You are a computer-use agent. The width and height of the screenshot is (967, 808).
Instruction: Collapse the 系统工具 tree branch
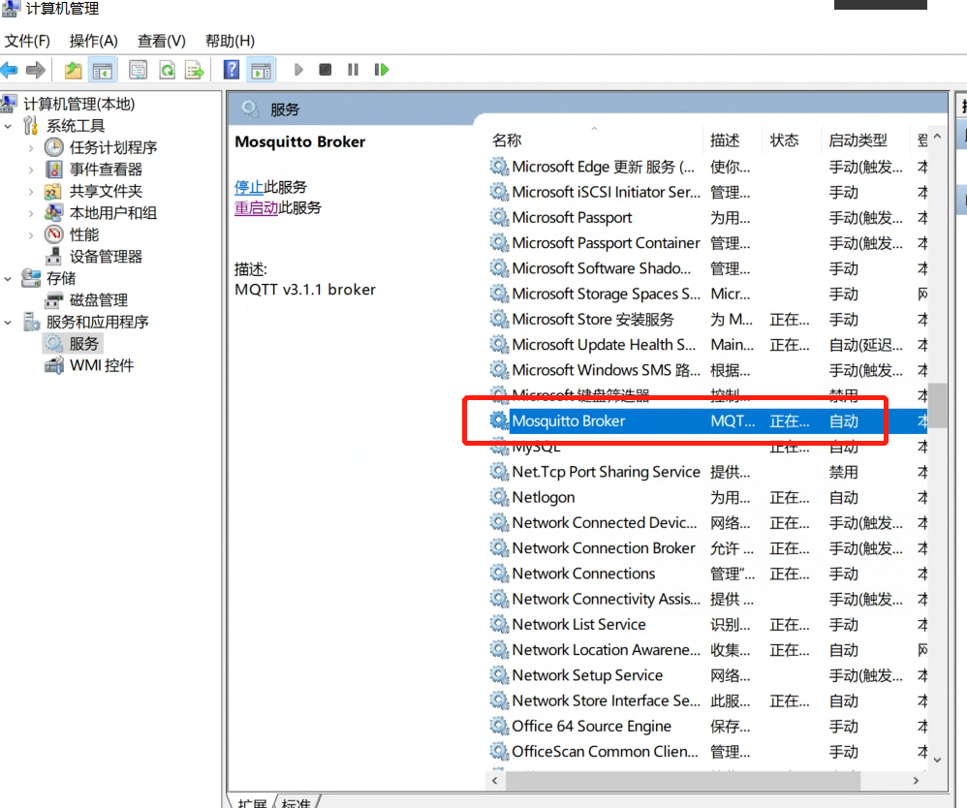[x=8, y=126]
